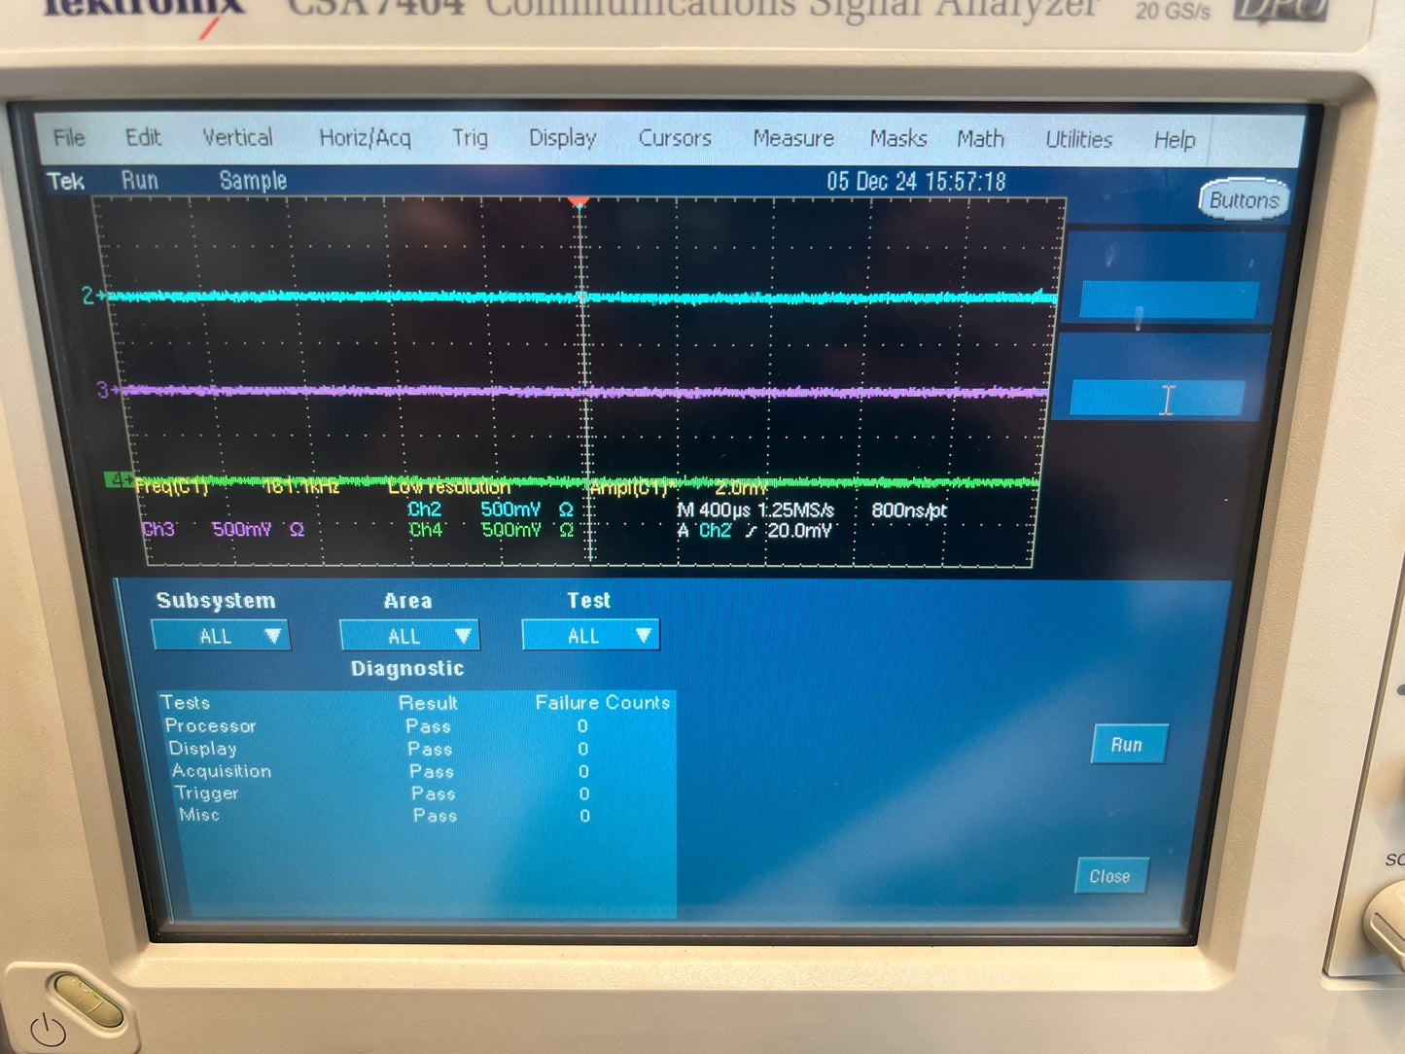Open the Horiz/Acq menu
This screenshot has width=1405, height=1054.
click(x=365, y=138)
